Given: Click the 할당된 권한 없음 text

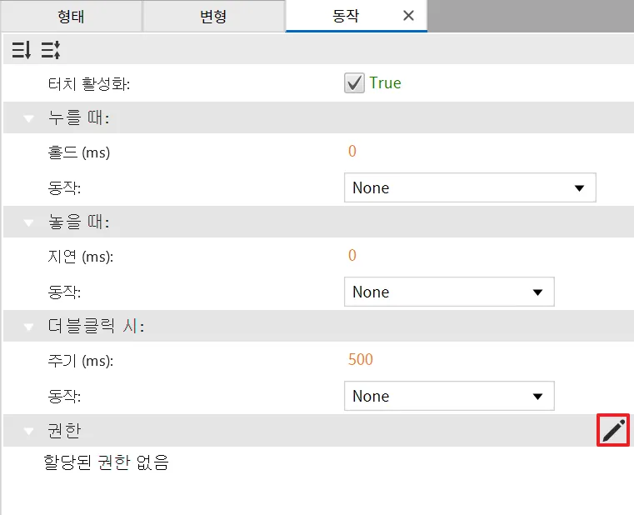Looking at the screenshot, I should pyautogui.click(x=106, y=463).
